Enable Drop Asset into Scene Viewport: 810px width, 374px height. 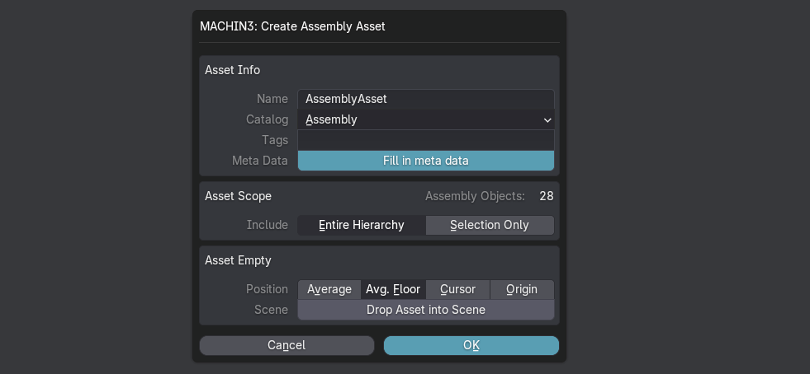tap(425, 310)
